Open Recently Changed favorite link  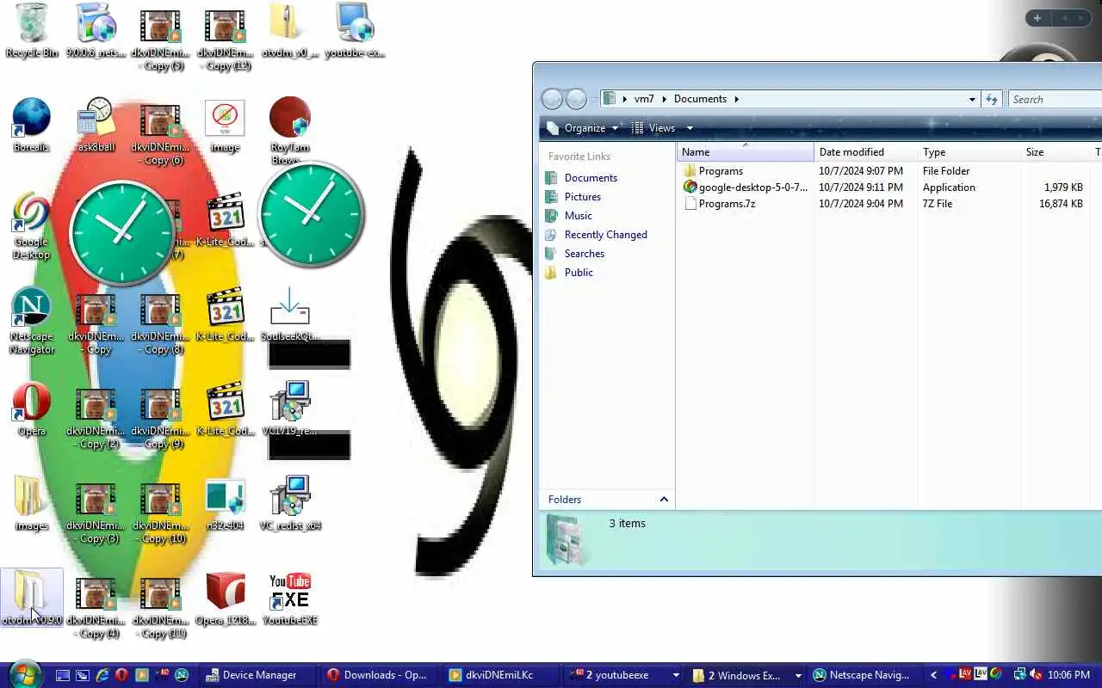coord(606,235)
